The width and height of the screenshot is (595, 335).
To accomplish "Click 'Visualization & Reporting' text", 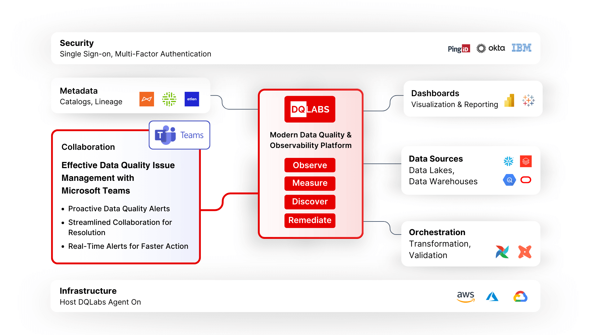I will 455,105.
